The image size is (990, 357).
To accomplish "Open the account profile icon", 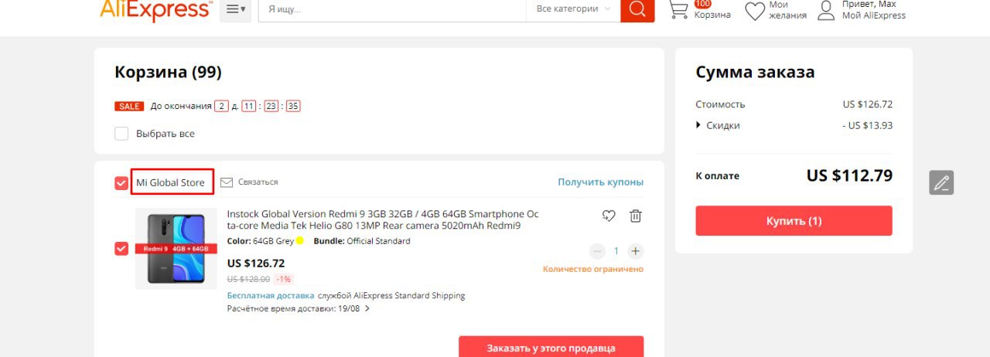I will click(827, 10).
